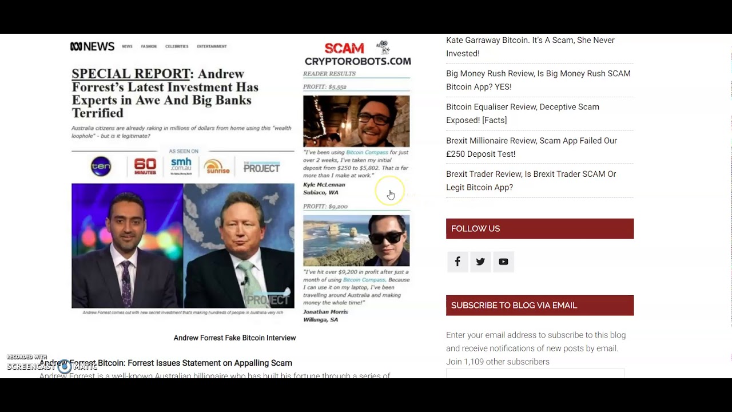Click the ABC News logo
732x412 pixels.
[92, 46]
